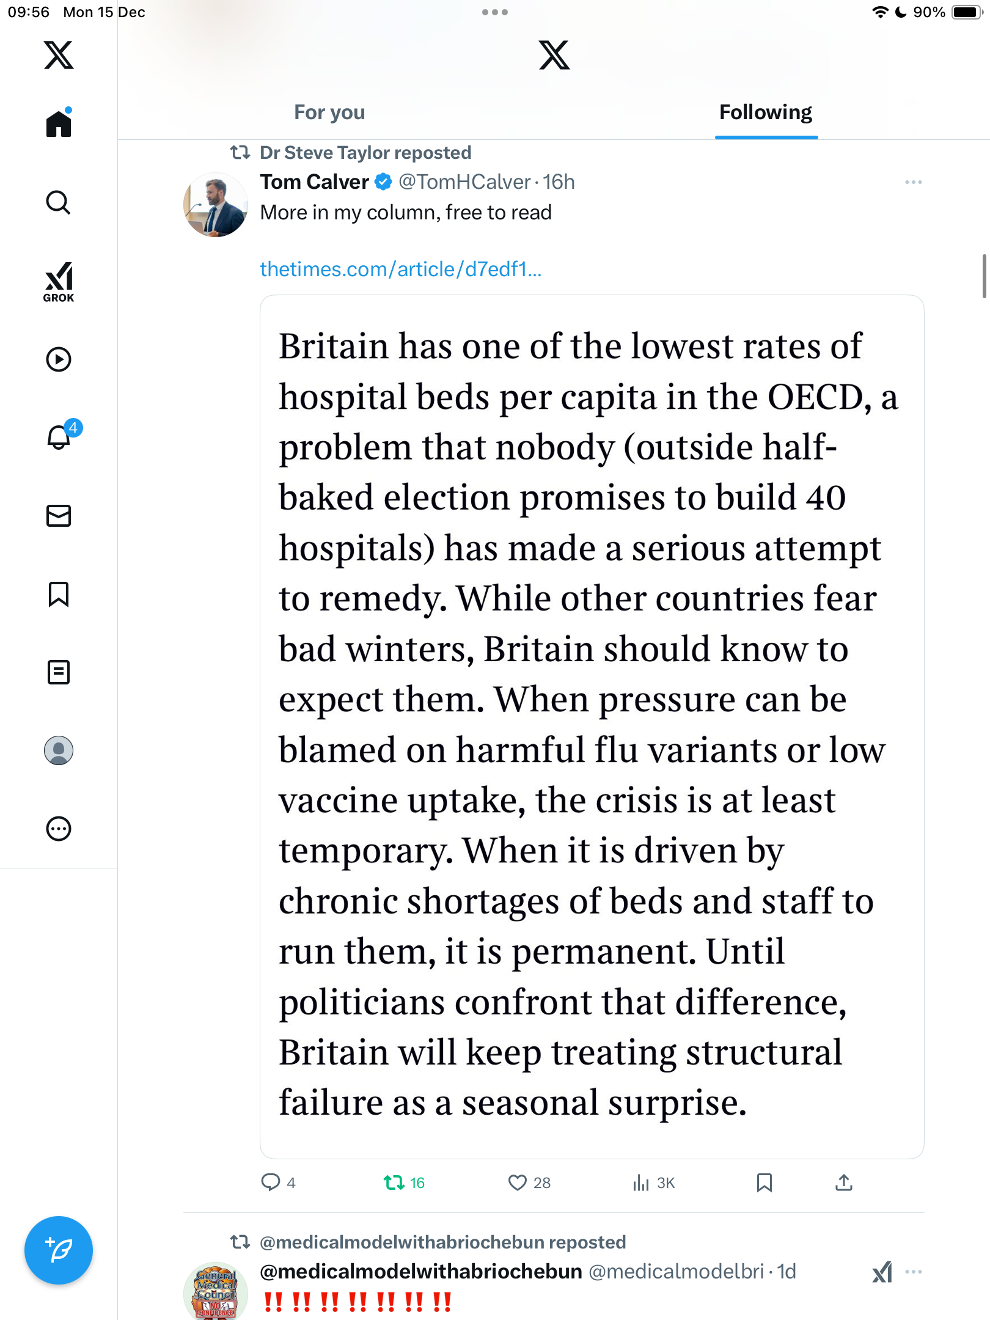The height and width of the screenshot is (1320, 990).
Task: Switch to the For you tab
Action: (329, 112)
